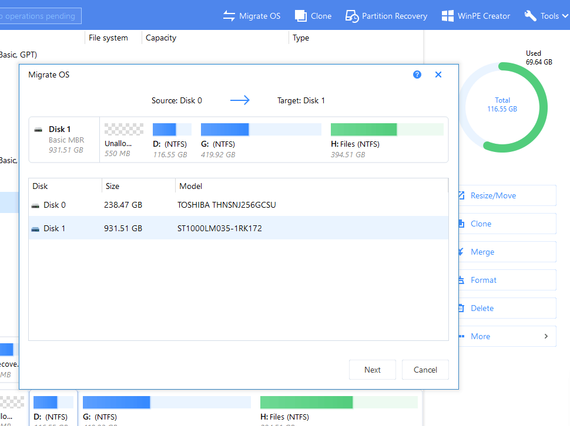Open help with the question mark icon

coord(417,75)
